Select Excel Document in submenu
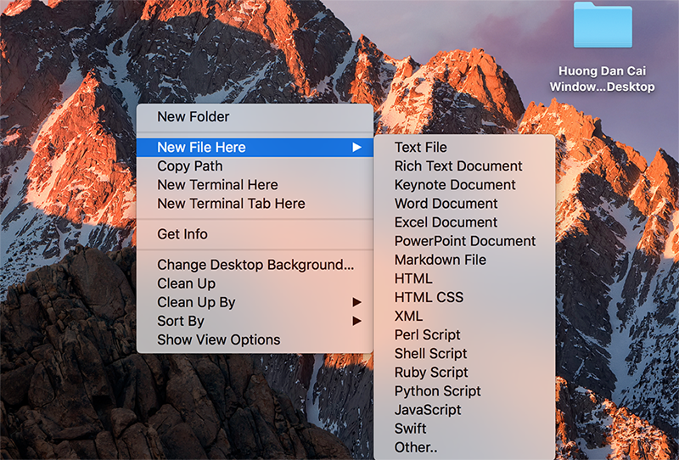 point(446,222)
